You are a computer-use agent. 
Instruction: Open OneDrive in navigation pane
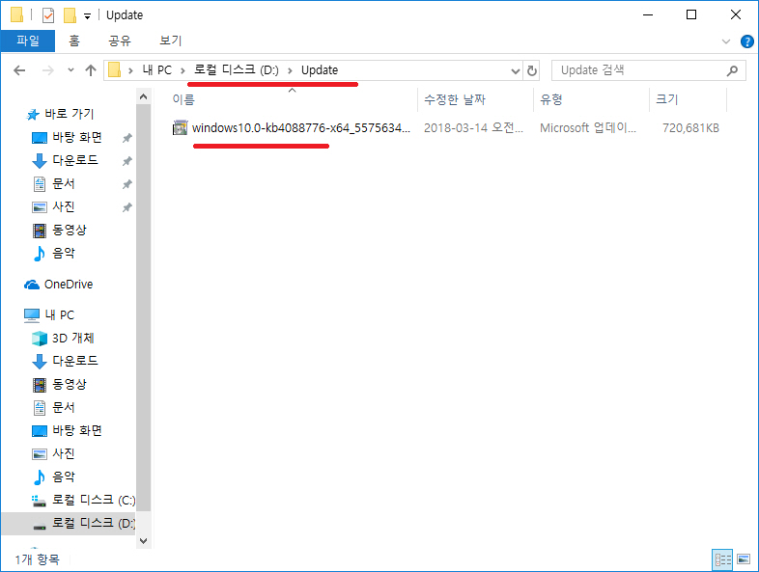(x=69, y=285)
